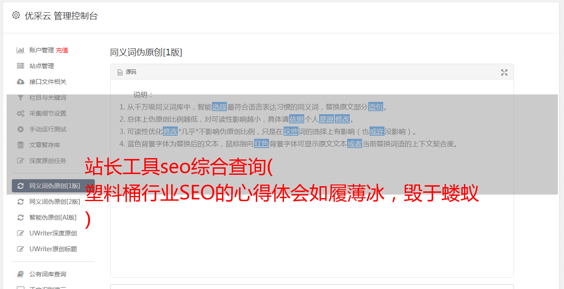
Task: Click the red 充值 recharge link
Action: (x=62, y=50)
